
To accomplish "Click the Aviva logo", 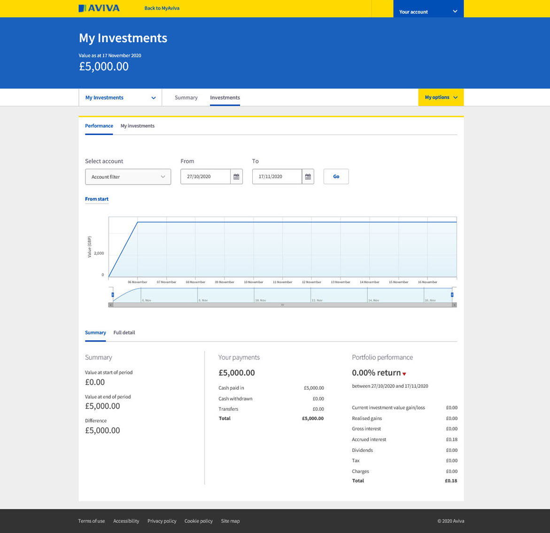I will [x=99, y=8].
